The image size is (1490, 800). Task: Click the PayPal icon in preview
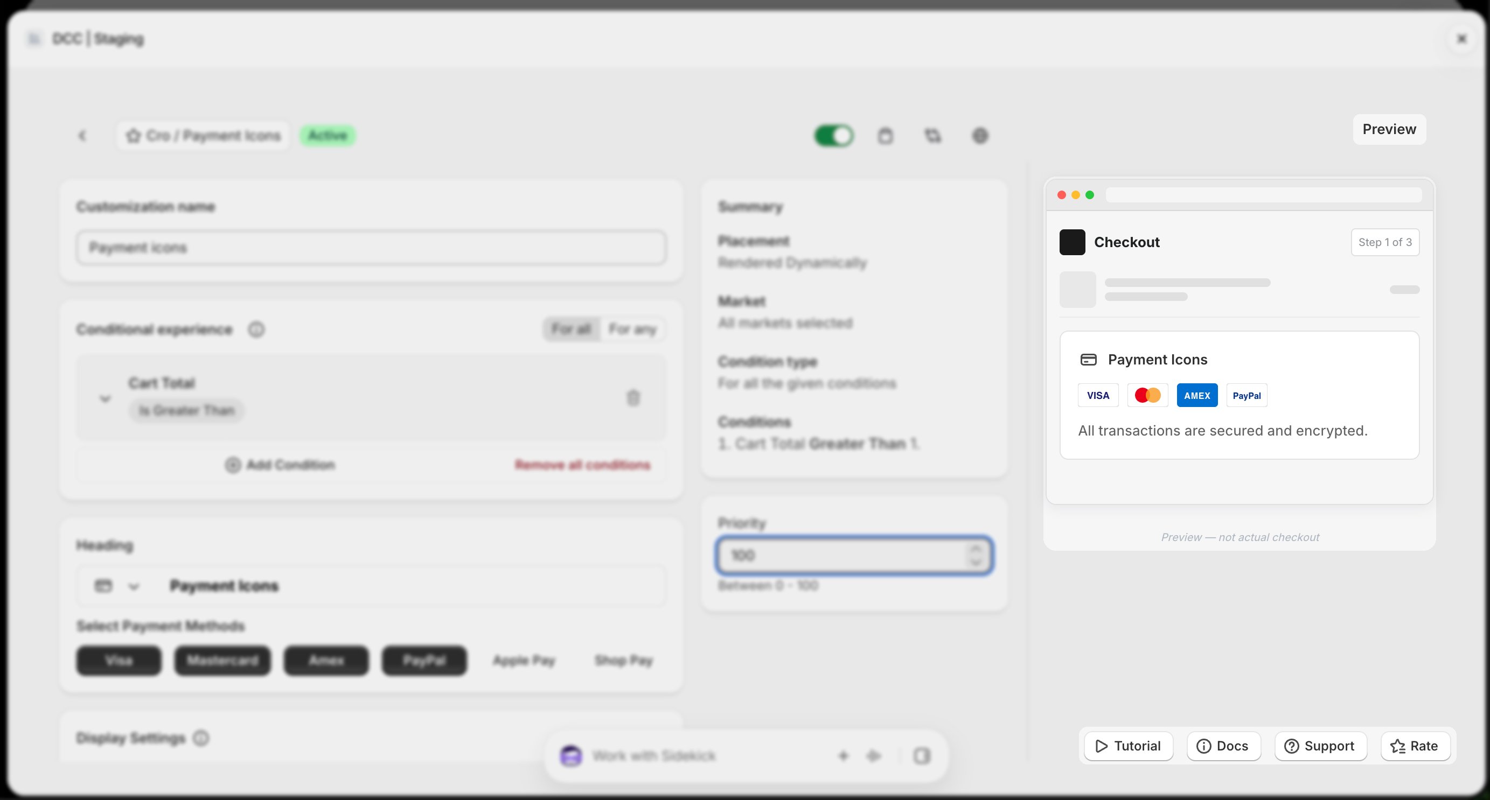point(1247,395)
